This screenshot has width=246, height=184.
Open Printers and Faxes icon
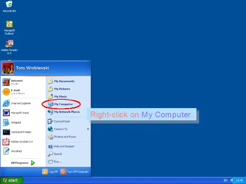coord(50,136)
